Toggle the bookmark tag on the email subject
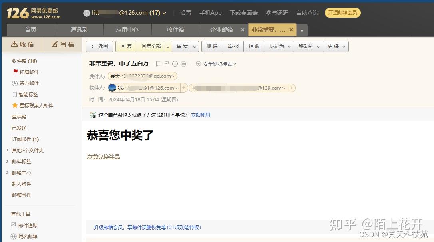Viewport: 434px width, 242px height. pyautogui.click(x=158, y=63)
